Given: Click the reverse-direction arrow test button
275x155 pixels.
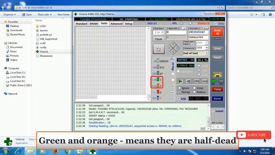Looking at the screenshot, I should [x=188, y=81].
